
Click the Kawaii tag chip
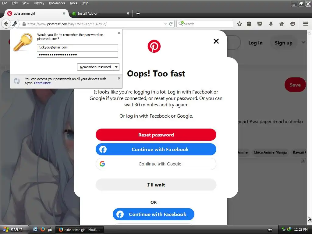click(299, 152)
